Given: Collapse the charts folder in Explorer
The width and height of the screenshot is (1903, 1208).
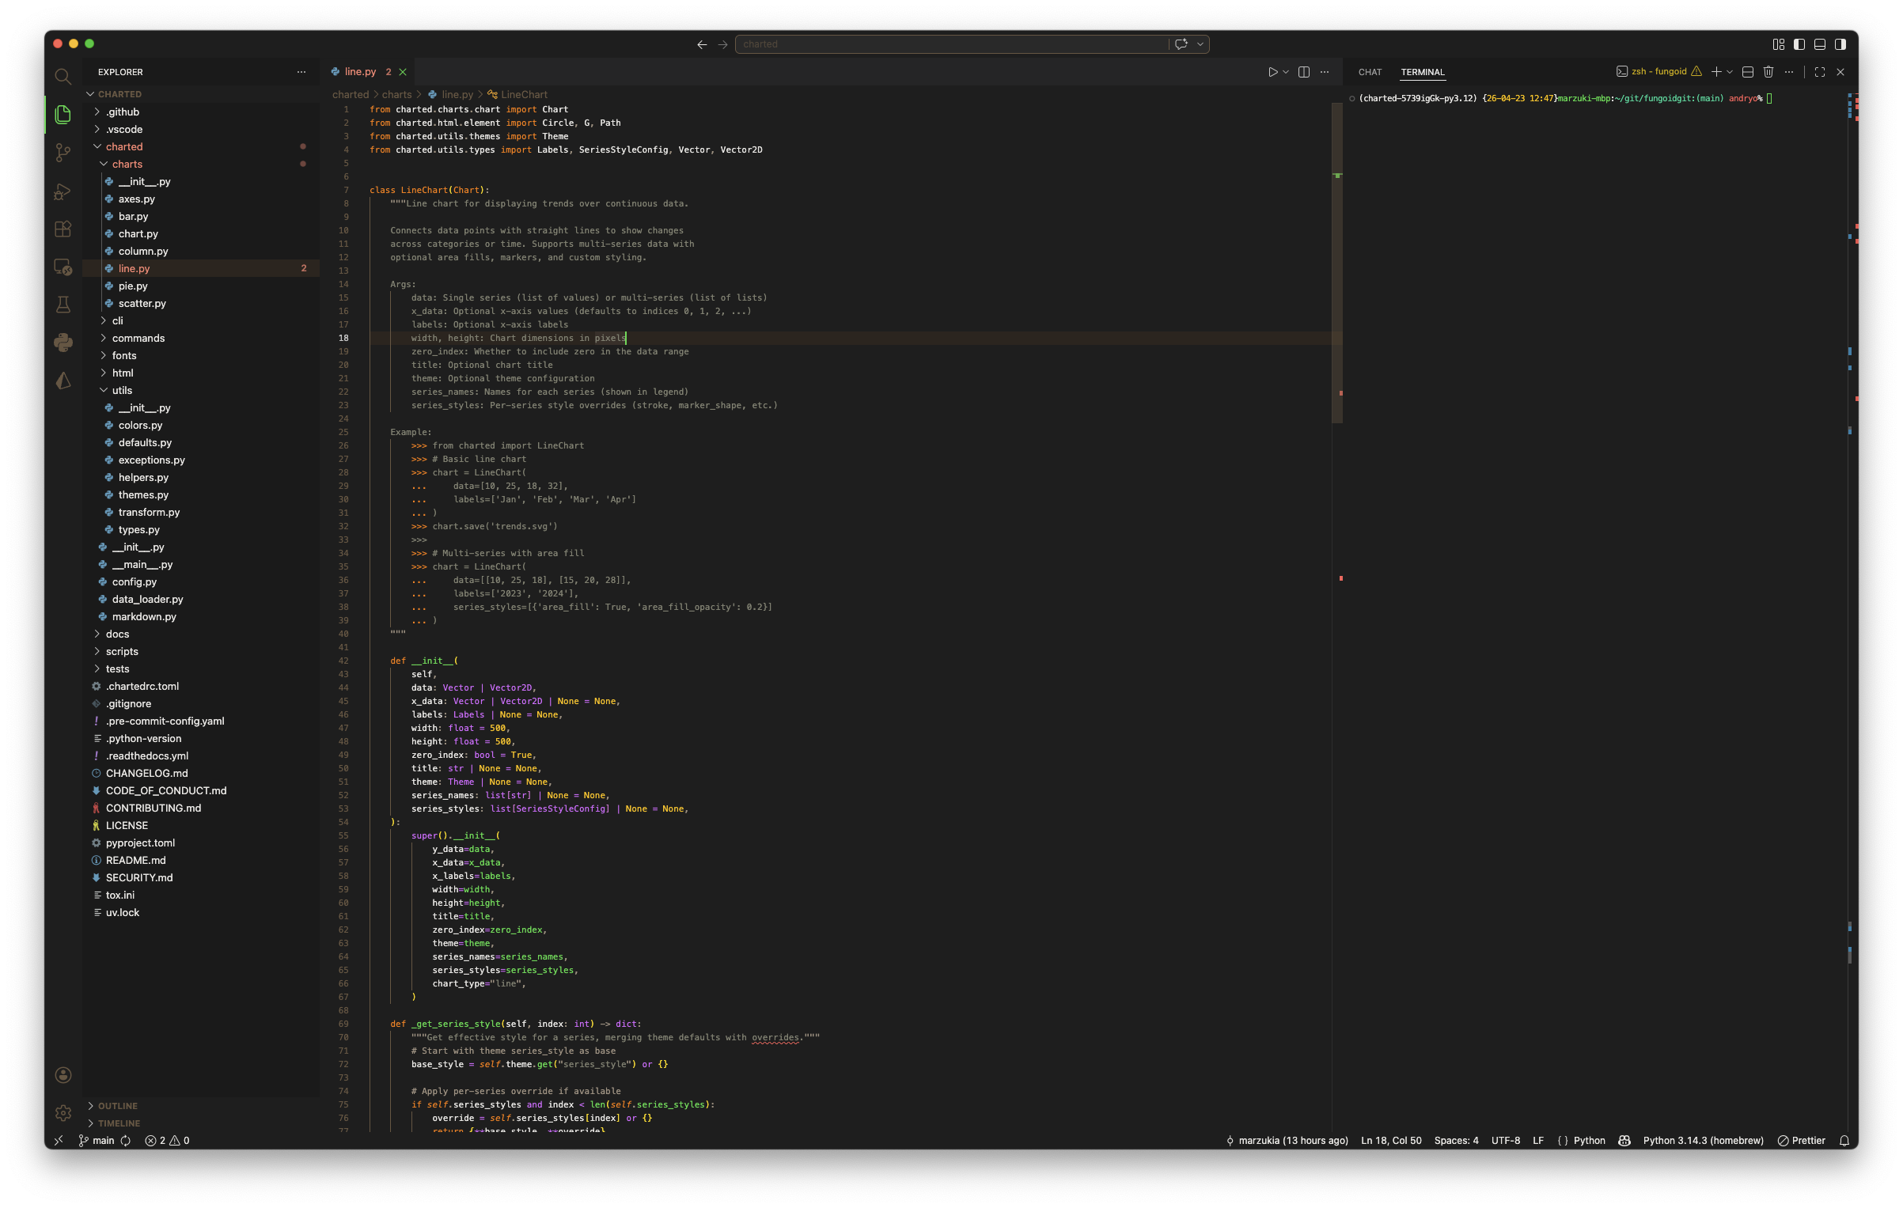Looking at the screenshot, I should pos(128,164).
